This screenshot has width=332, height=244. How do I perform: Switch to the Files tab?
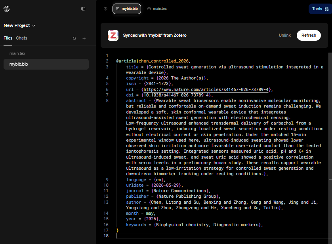click(8, 38)
